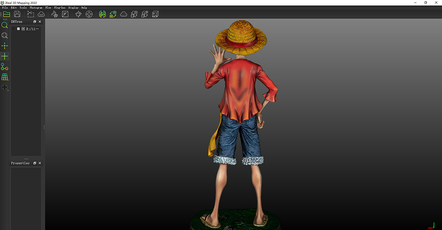Float the DBTree panel
The image size is (442, 230).
pyautogui.click(x=34, y=22)
